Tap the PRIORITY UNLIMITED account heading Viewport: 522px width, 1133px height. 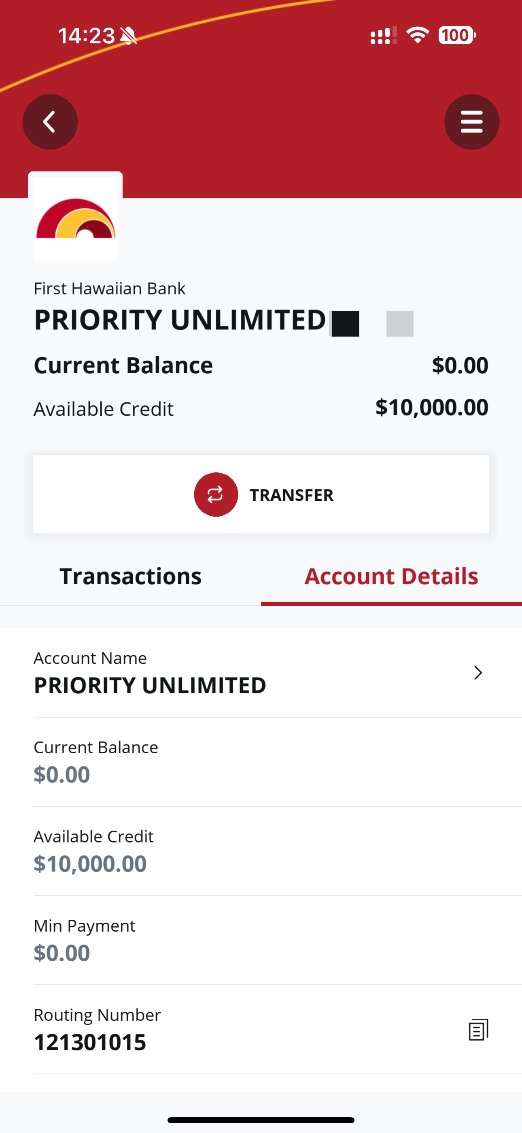click(x=180, y=320)
